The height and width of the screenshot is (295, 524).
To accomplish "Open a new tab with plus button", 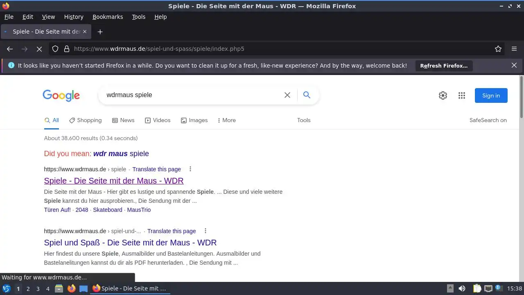I will [100, 32].
